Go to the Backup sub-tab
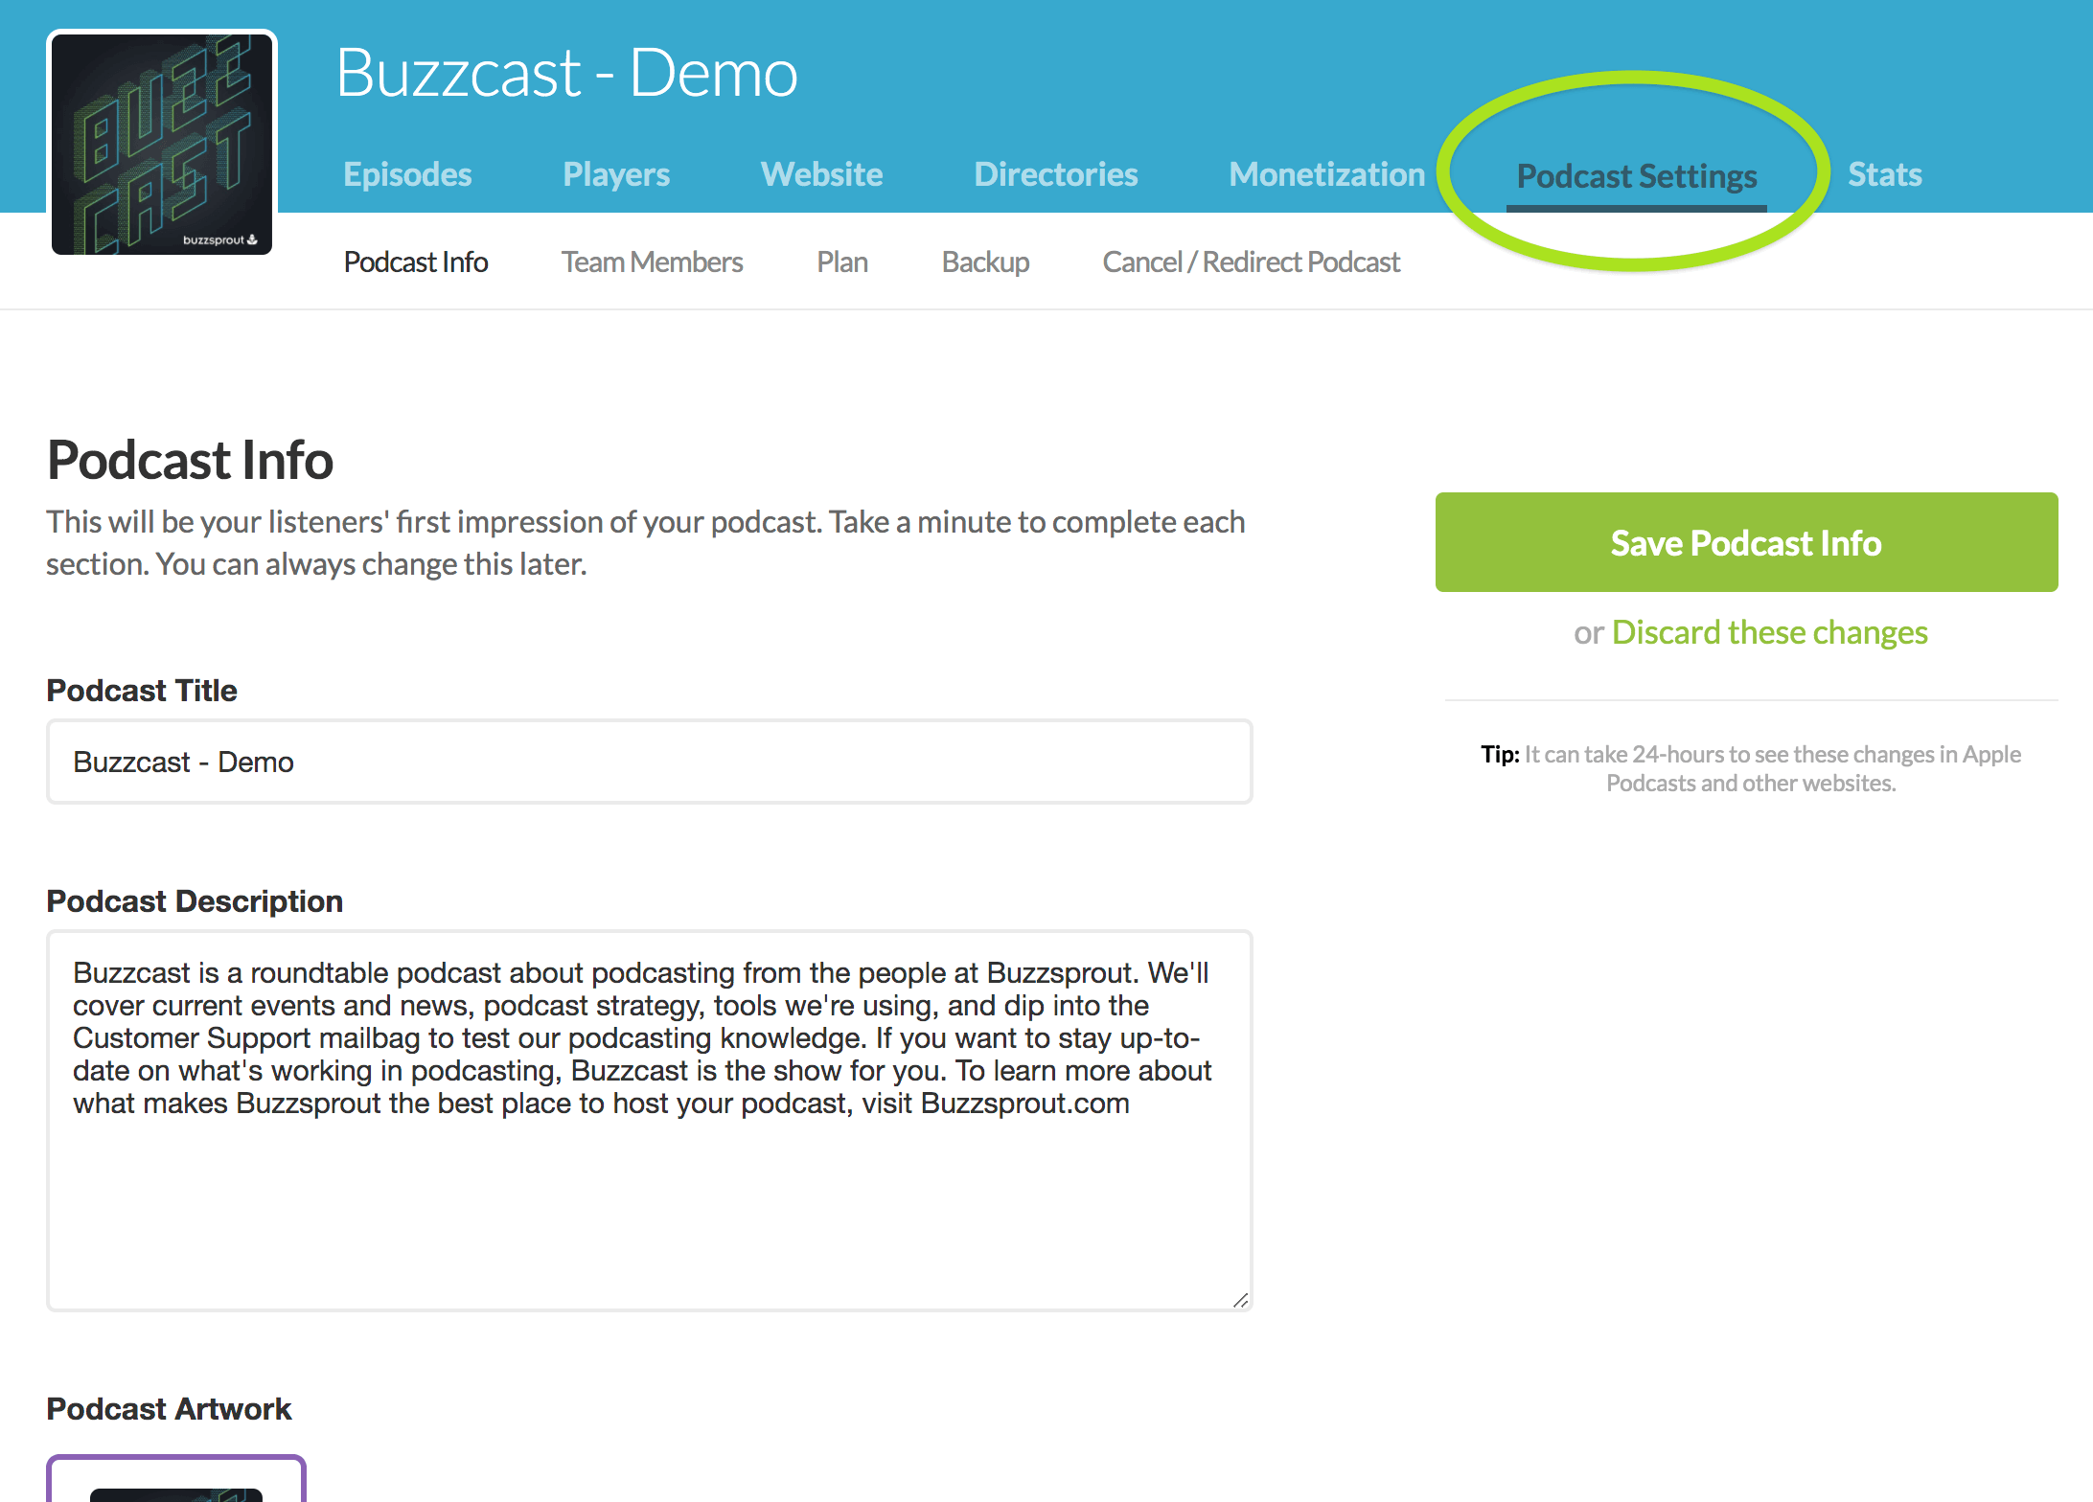2093x1502 pixels. (985, 262)
